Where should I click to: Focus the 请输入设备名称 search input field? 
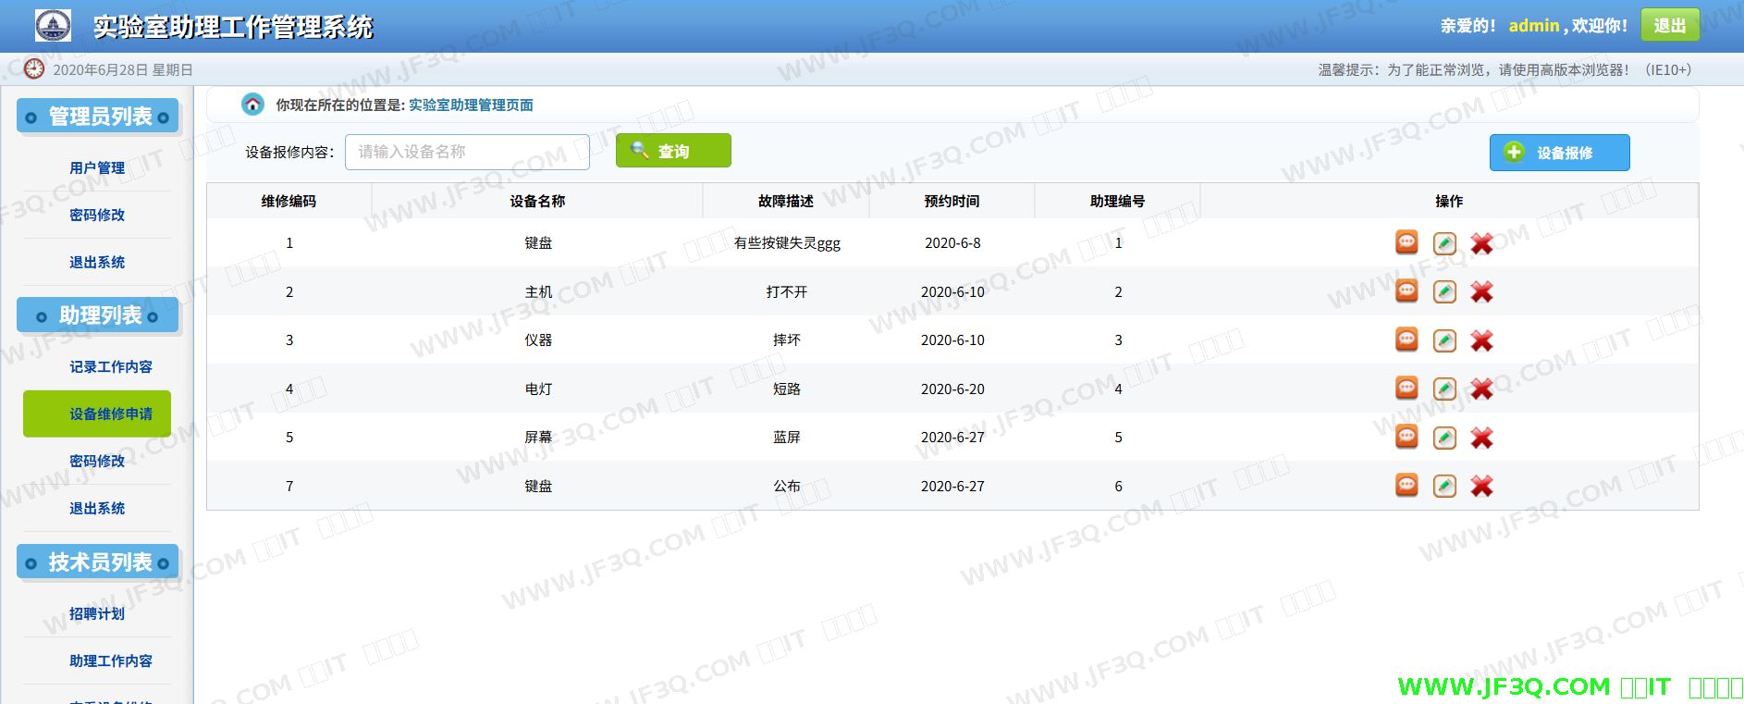[x=466, y=152]
